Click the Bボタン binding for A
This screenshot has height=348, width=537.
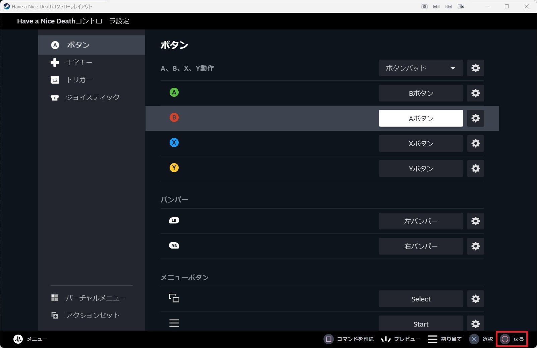click(421, 93)
